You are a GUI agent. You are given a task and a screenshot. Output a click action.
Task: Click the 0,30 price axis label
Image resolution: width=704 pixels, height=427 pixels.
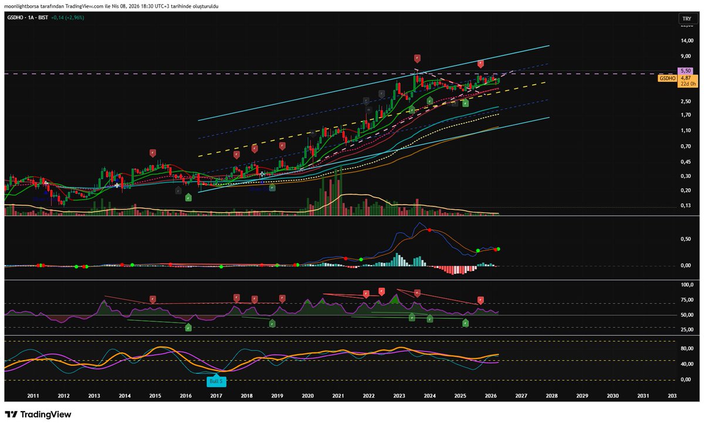(686, 176)
